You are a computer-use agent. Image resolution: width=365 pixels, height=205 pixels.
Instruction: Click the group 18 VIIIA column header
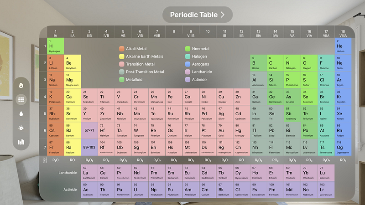point(343,33)
